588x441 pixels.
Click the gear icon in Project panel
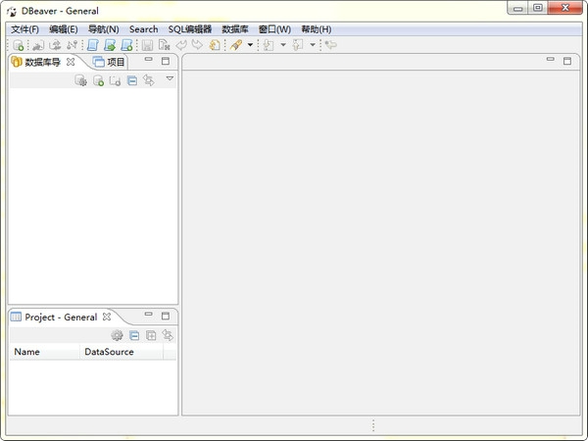tap(117, 335)
